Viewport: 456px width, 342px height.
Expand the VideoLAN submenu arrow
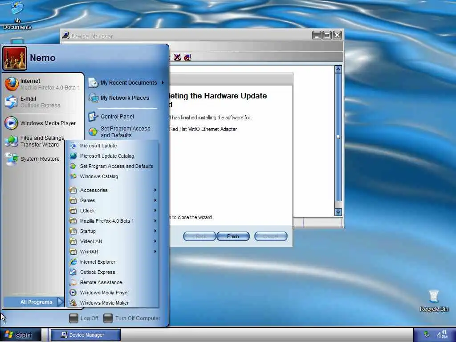tap(155, 241)
